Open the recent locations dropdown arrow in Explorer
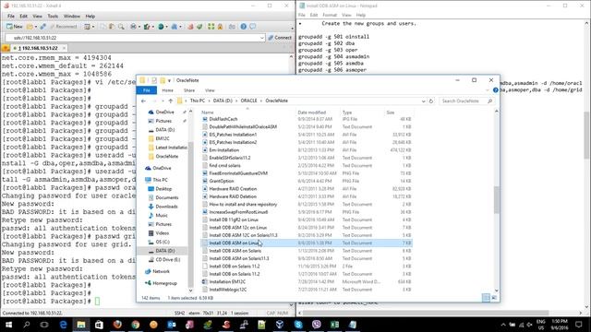 coord(163,101)
